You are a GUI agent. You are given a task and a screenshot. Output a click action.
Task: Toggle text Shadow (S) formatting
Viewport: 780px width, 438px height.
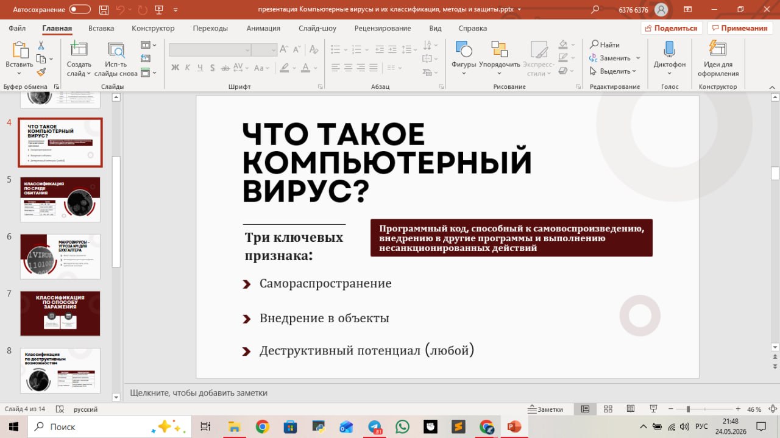[214, 68]
